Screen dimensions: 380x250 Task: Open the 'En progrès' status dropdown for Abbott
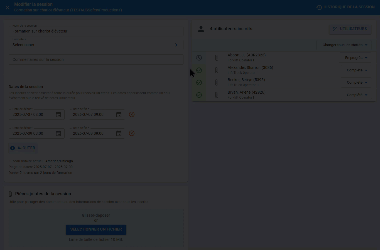(356, 58)
